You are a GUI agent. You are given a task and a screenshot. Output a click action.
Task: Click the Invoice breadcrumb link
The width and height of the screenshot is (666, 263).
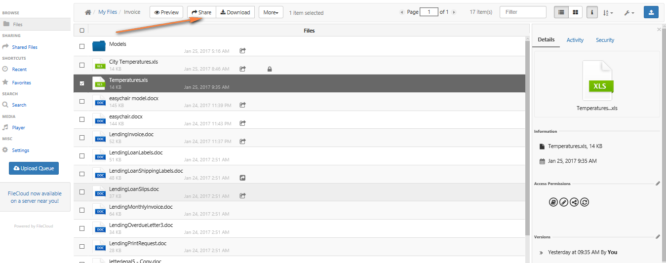coord(132,12)
